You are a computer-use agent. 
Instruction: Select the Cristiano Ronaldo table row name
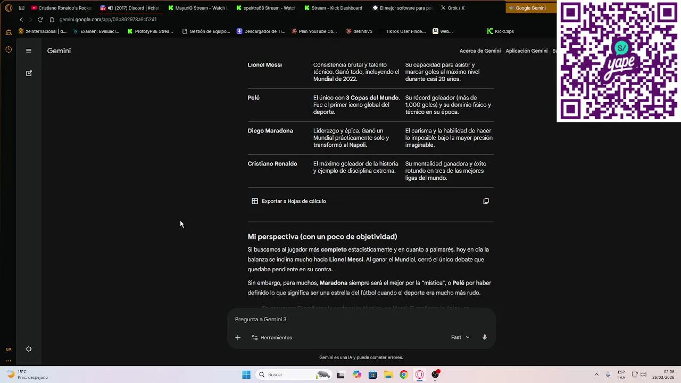[272, 164]
